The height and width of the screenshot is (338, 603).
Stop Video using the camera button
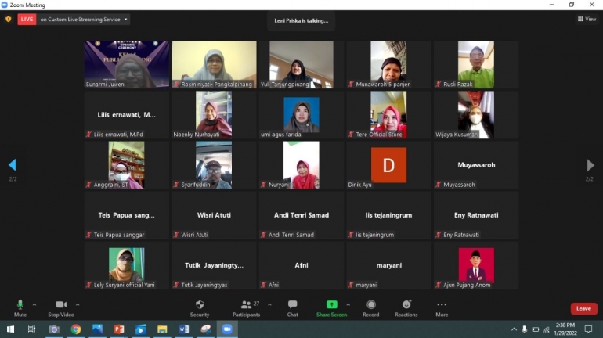point(61,306)
